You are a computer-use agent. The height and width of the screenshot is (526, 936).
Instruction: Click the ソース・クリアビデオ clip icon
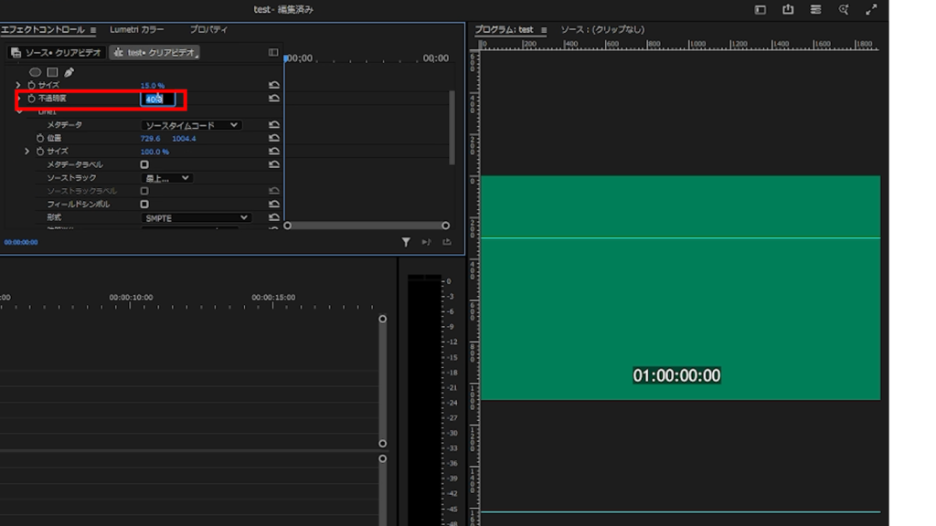pyautogui.click(x=16, y=52)
